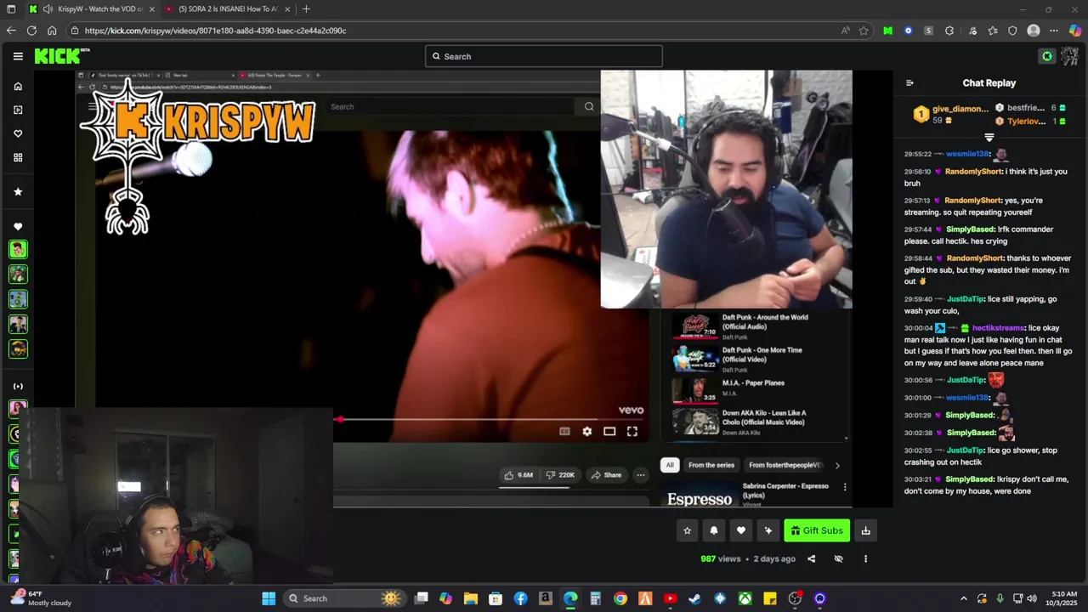Click the Read aloud icon in address bar
Viewport: 1088px width, 612px height.
tap(845, 31)
